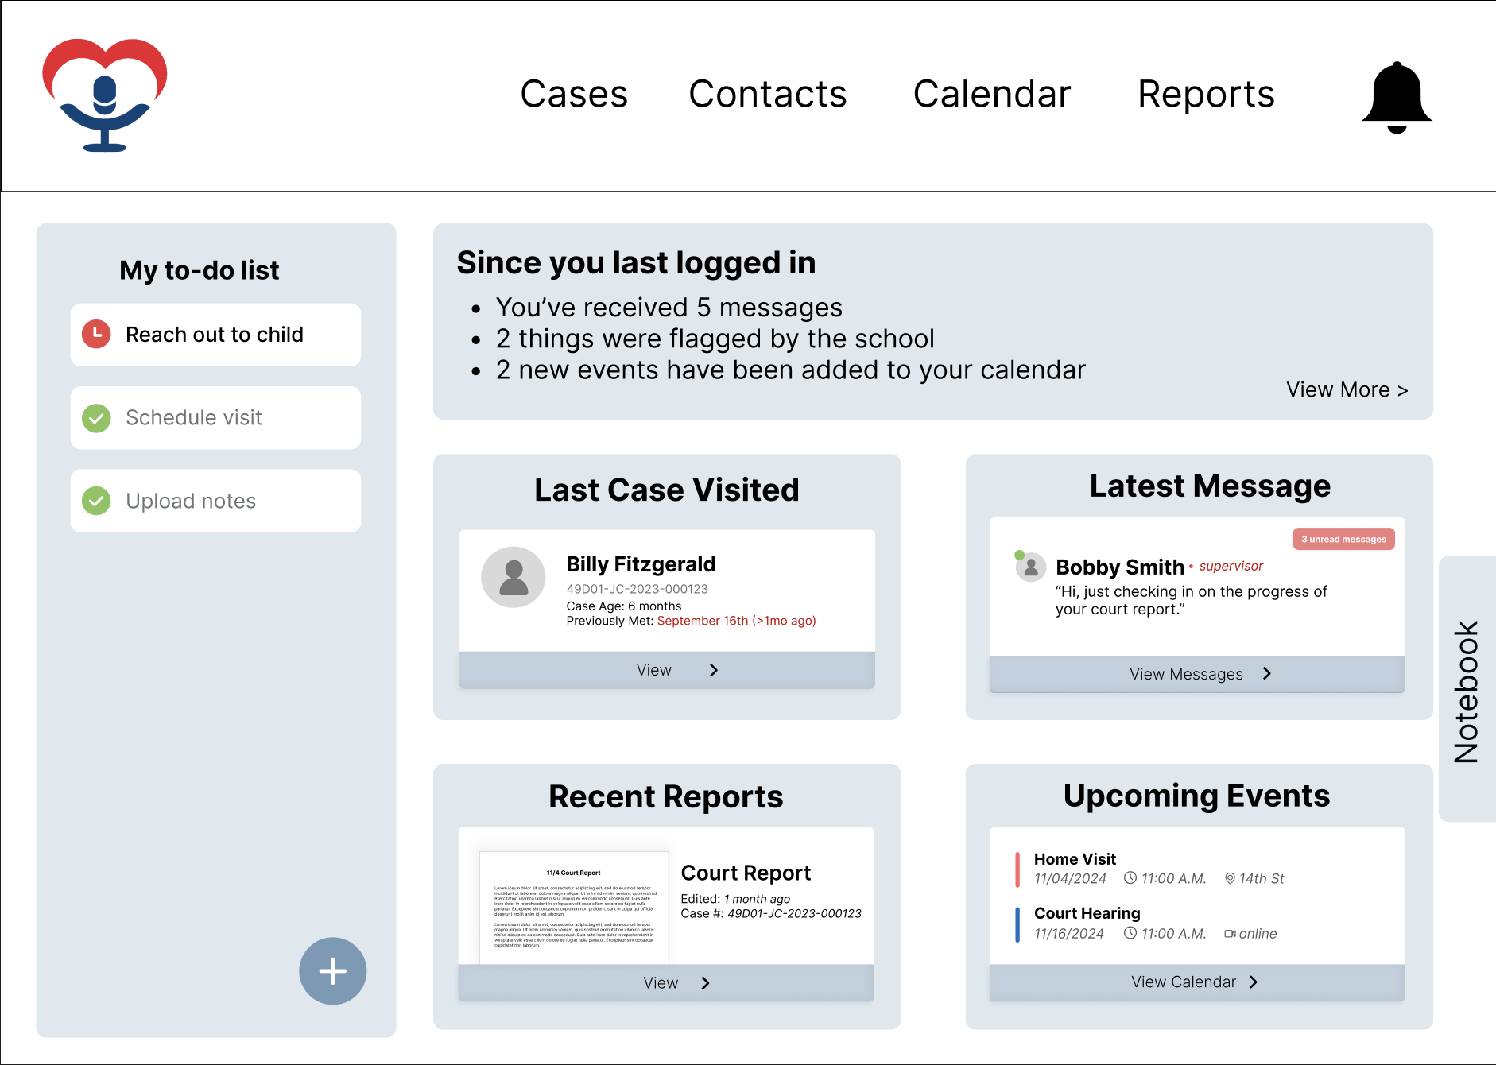Screen dimensions: 1496x1065
Task: Click "You've received 5 messages" item
Action: click(669, 307)
